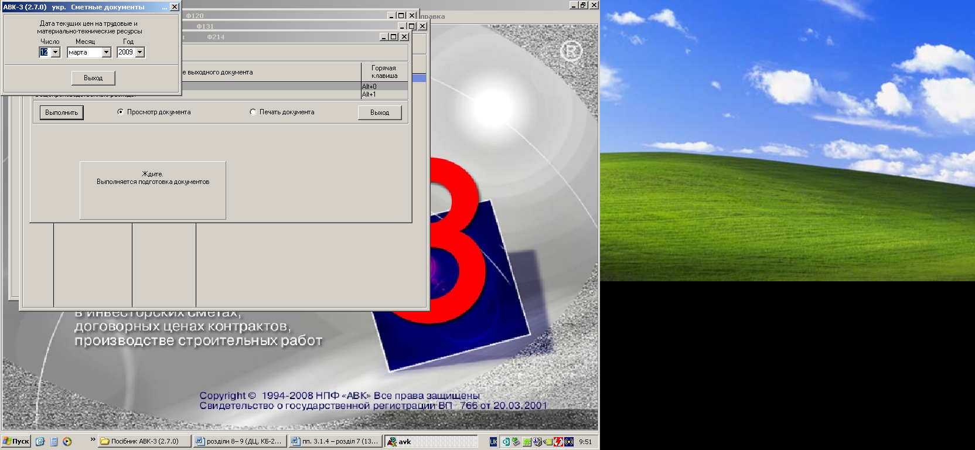Click the red-and-white arrows tray icon
This screenshot has height=450, width=975.
tap(558, 442)
